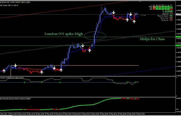
Task: Click the large green 1.42558 price readout
Action: coord(167,11)
